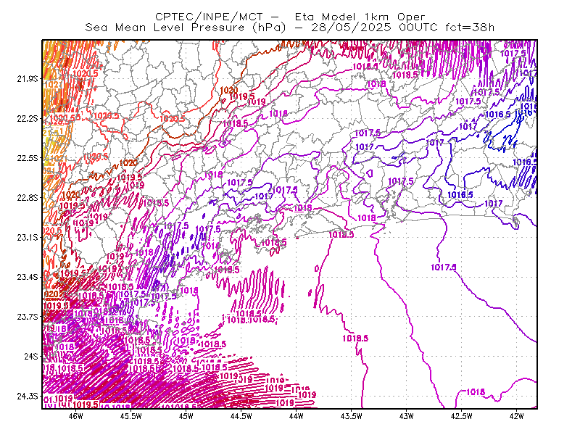Click 'Sea Mean Level Pressure' subtitle text

[165, 28]
